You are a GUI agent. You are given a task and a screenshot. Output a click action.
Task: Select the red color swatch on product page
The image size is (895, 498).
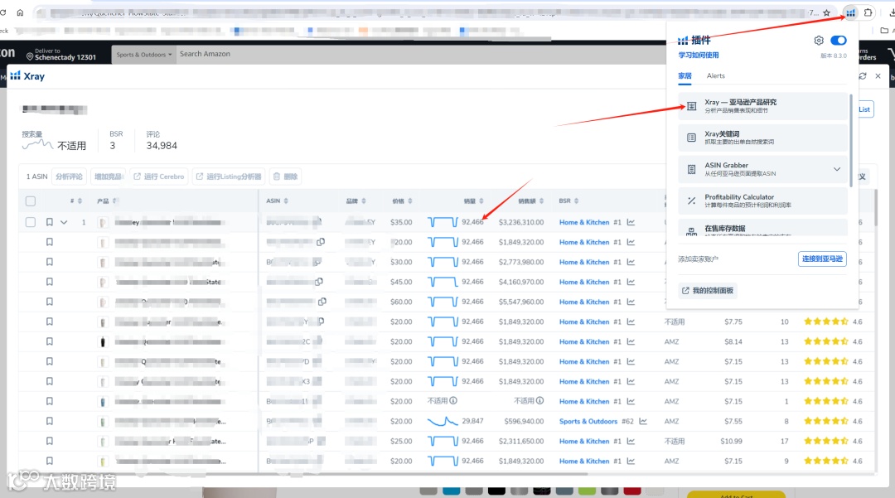tap(631, 491)
